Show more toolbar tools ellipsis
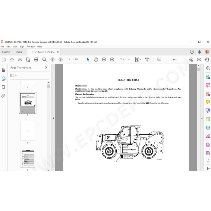211x211 pixels. (175, 59)
